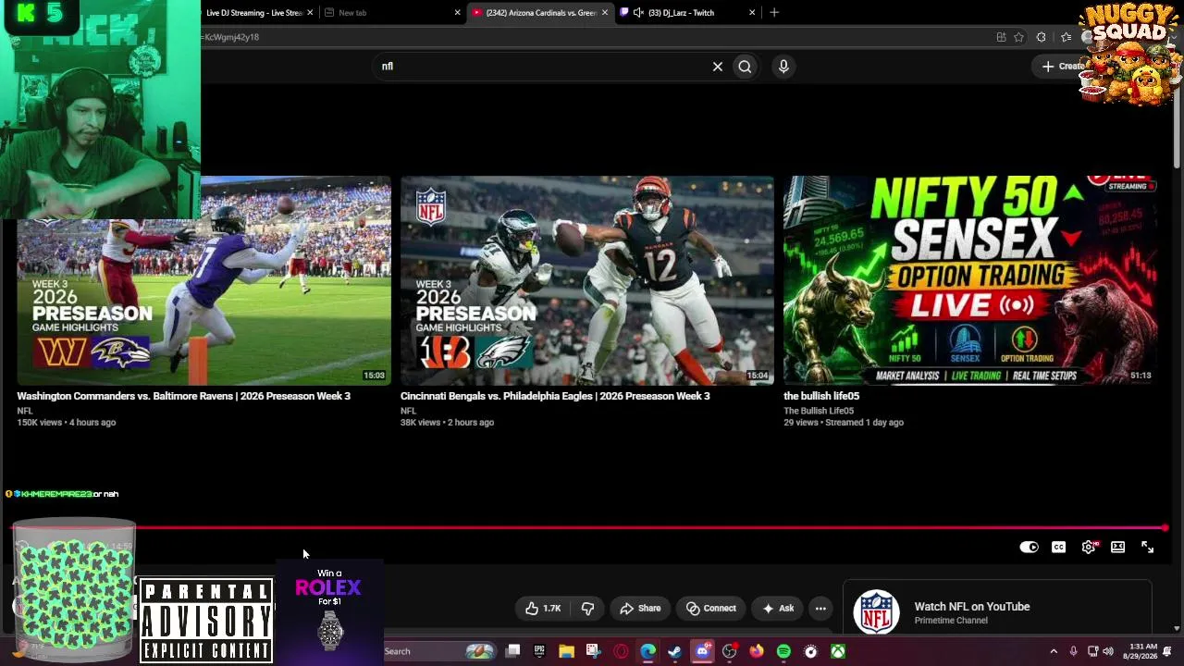
Task: Click the bullish life05 video title
Action: (821, 396)
